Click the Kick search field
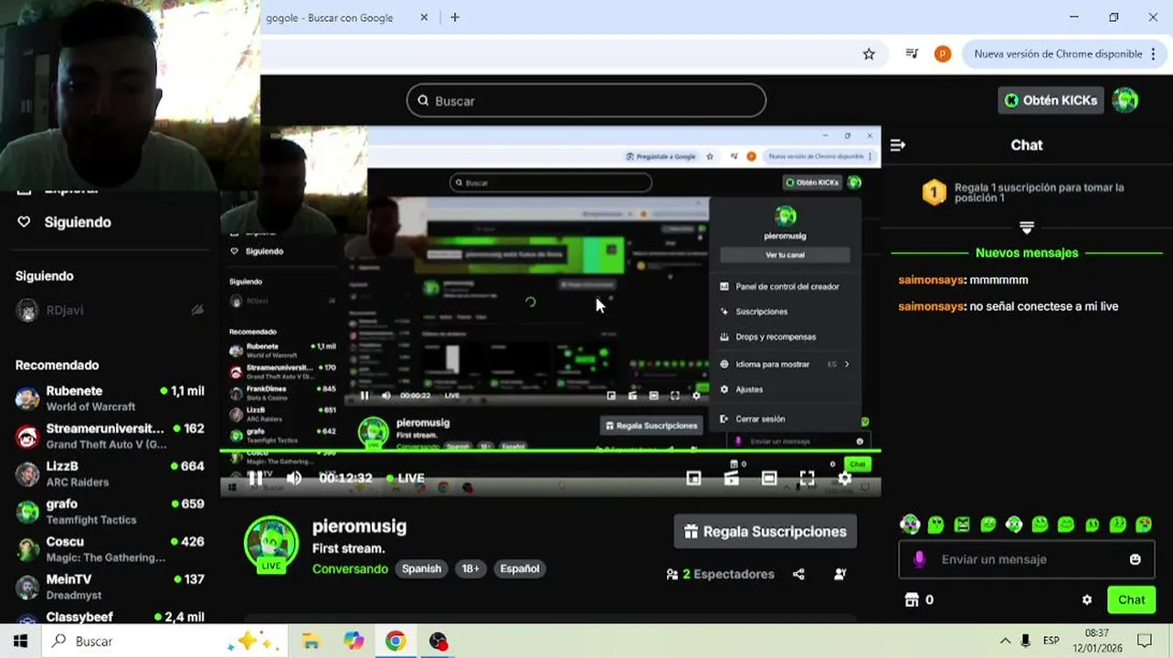This screenshot has height=658, width=1173. pos(586,101)
